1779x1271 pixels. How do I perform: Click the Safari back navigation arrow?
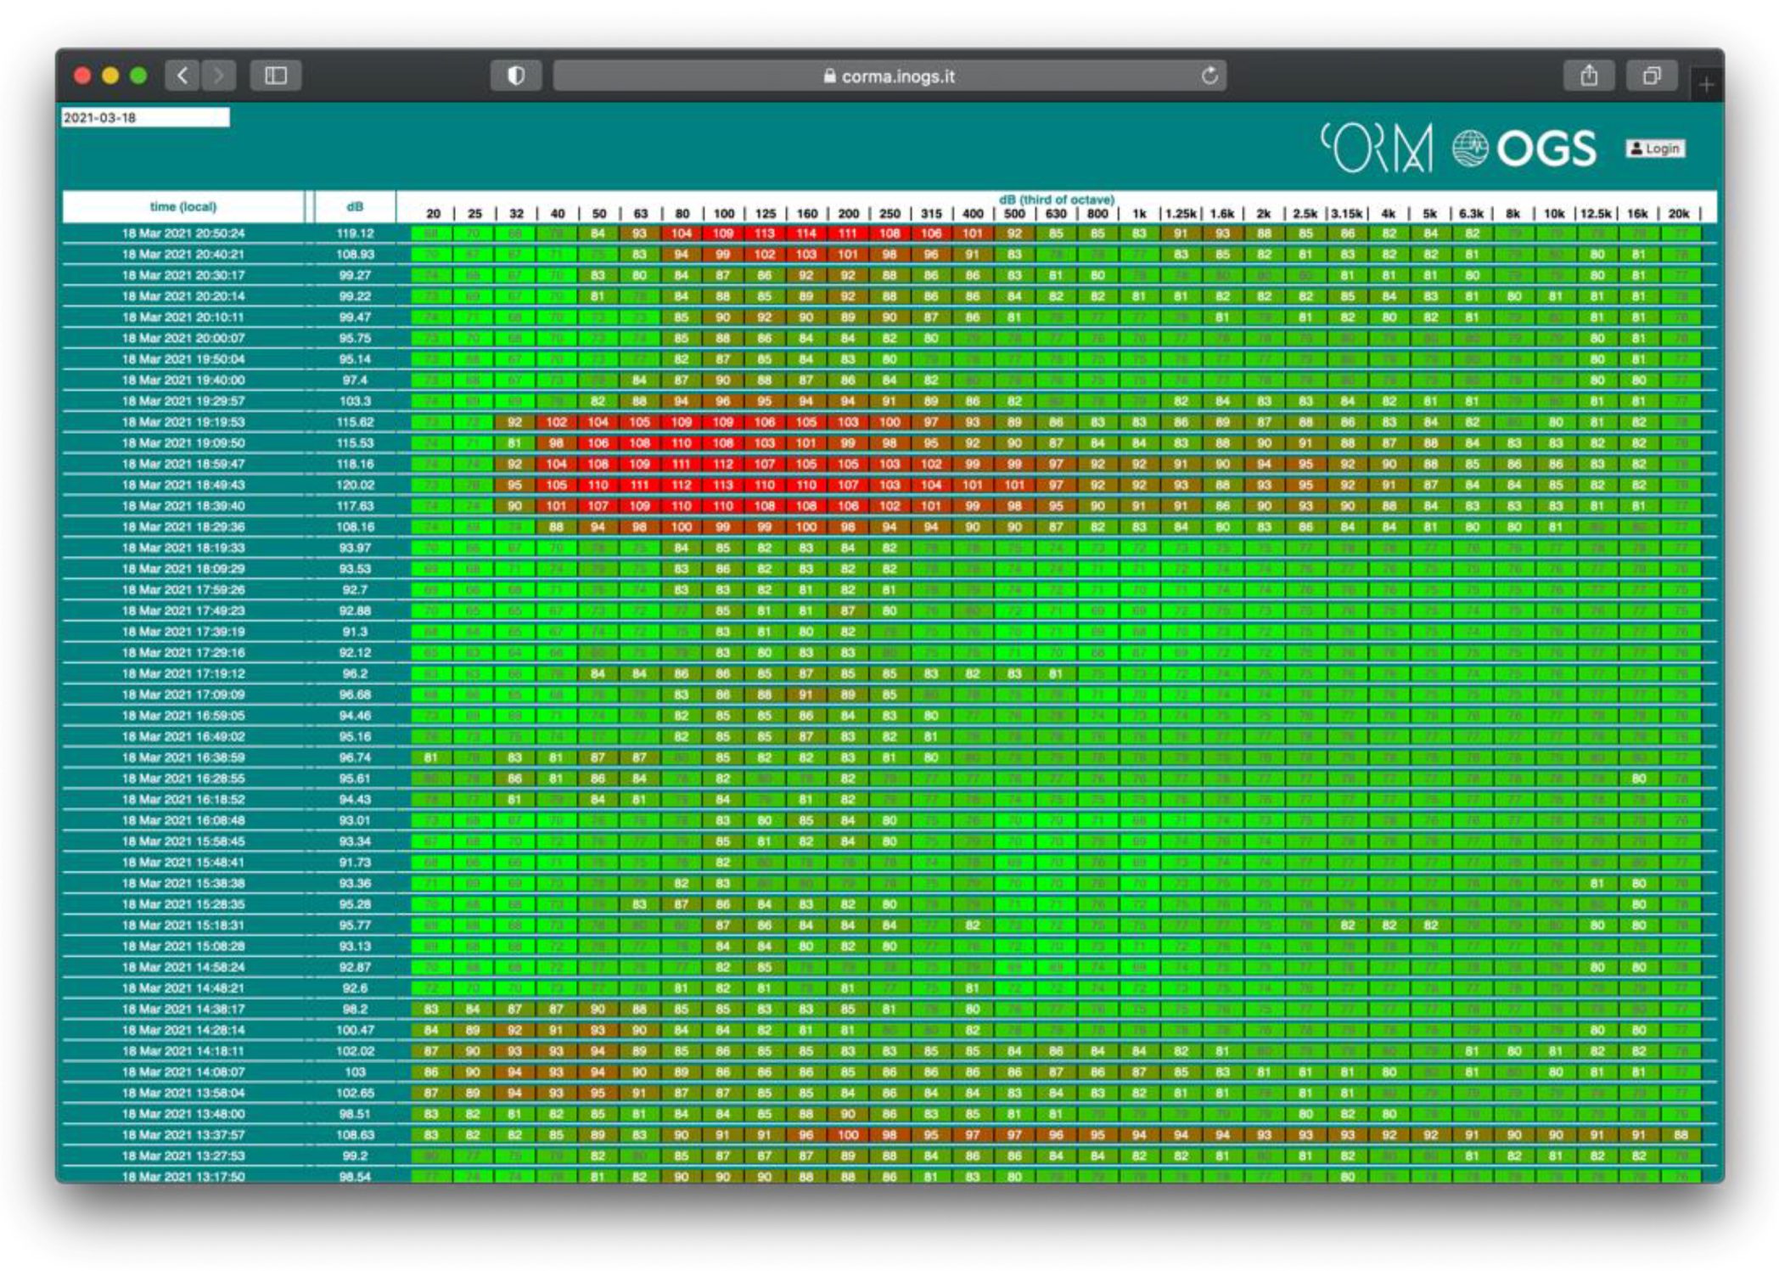[x=182, y=76]
